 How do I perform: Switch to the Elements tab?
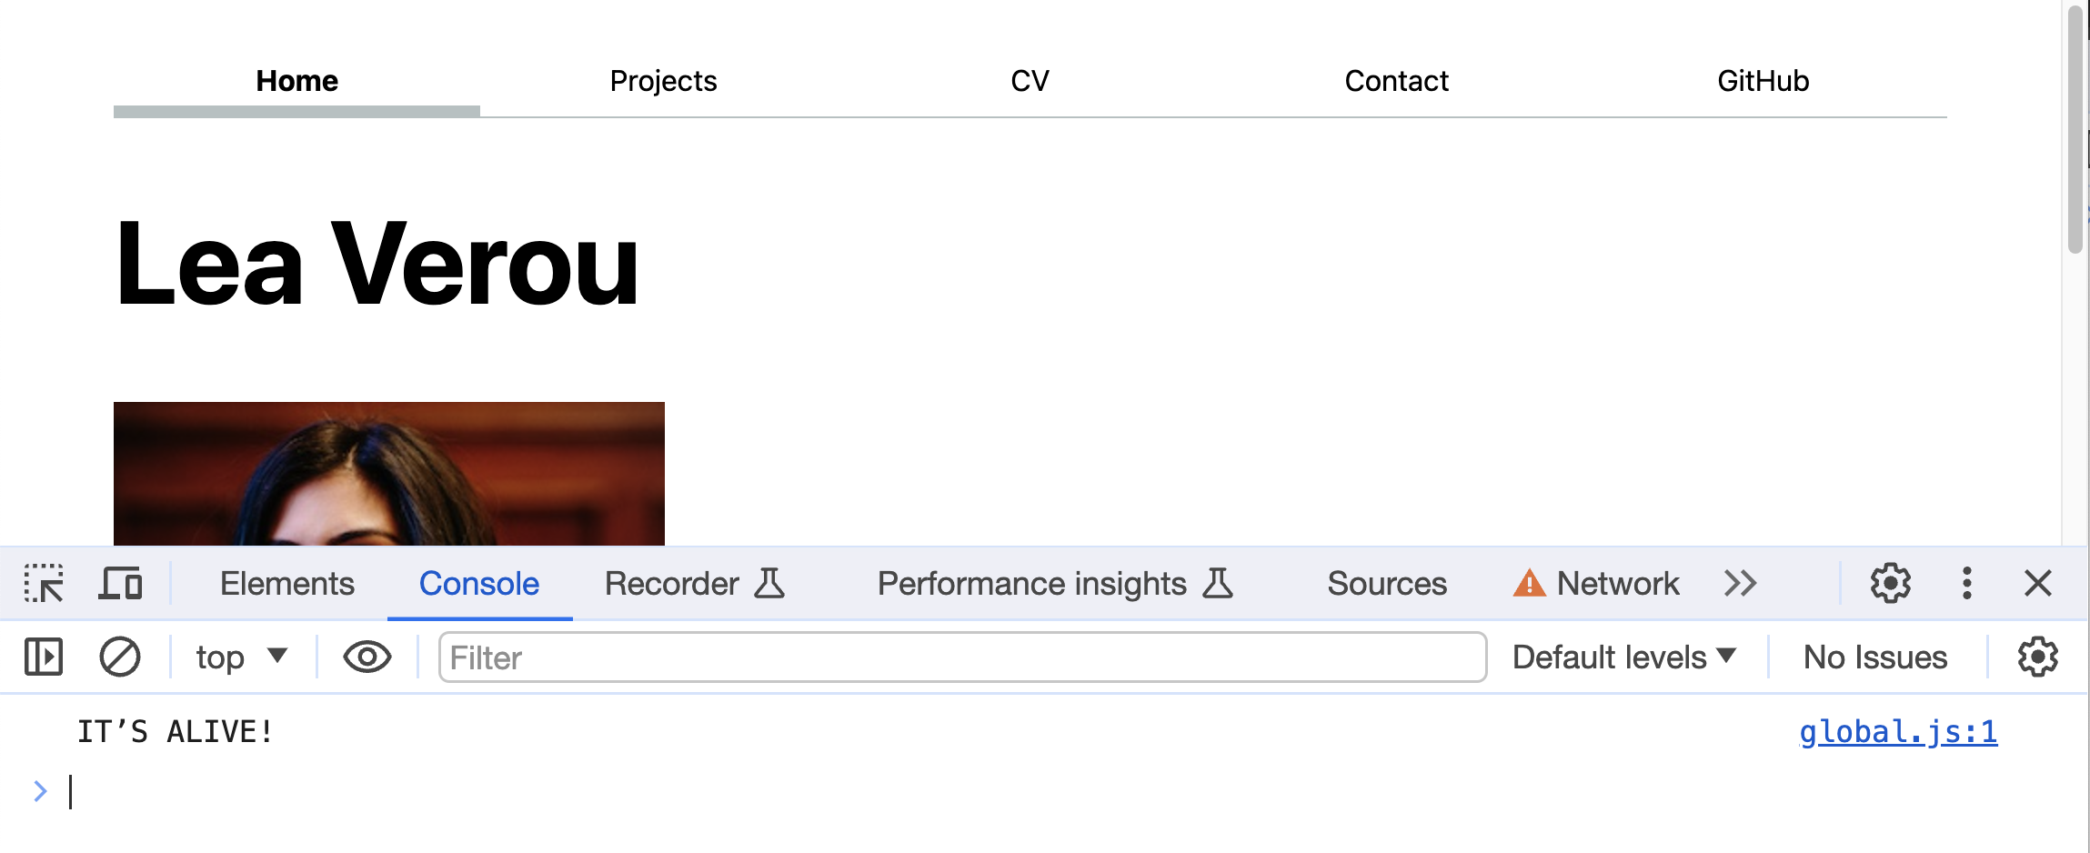pos(286,583)
